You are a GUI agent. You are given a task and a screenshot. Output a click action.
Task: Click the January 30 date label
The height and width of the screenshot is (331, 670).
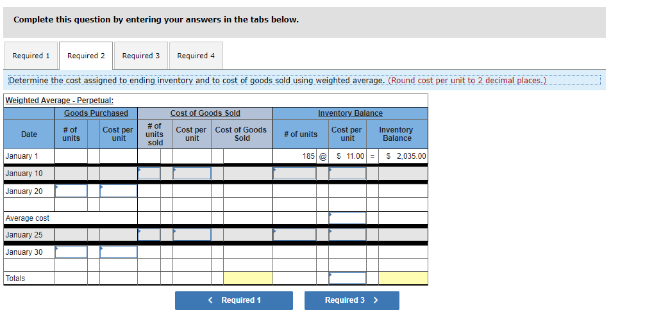[x=24, y=252]
